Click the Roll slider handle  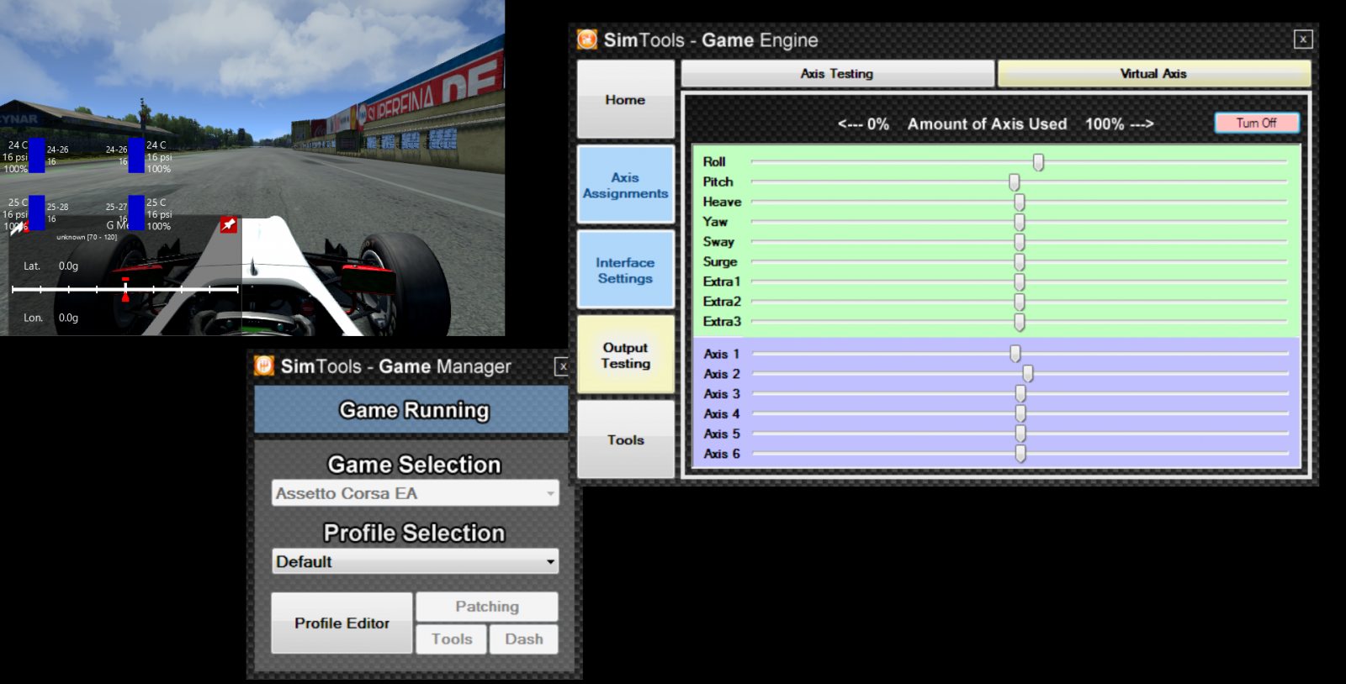tap(1038, 162)
